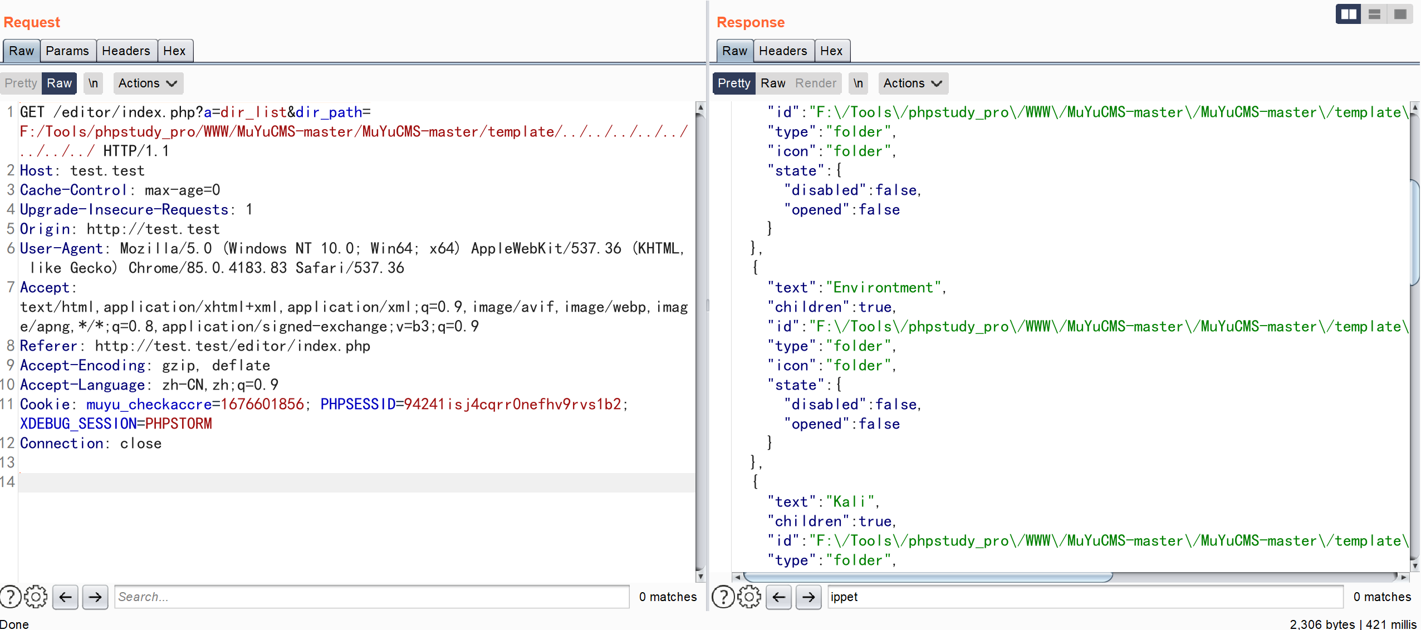Toggle response newline display \n button
This screenshot has height=630, width=1421.
pos(858,83)
